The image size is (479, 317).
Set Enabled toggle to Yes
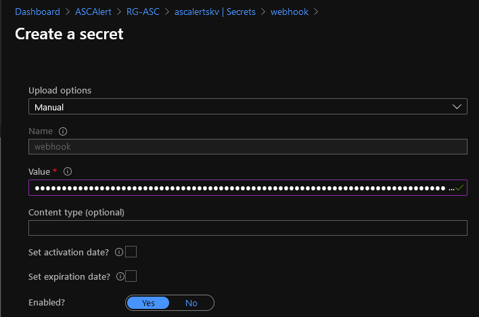pos(148,303)
